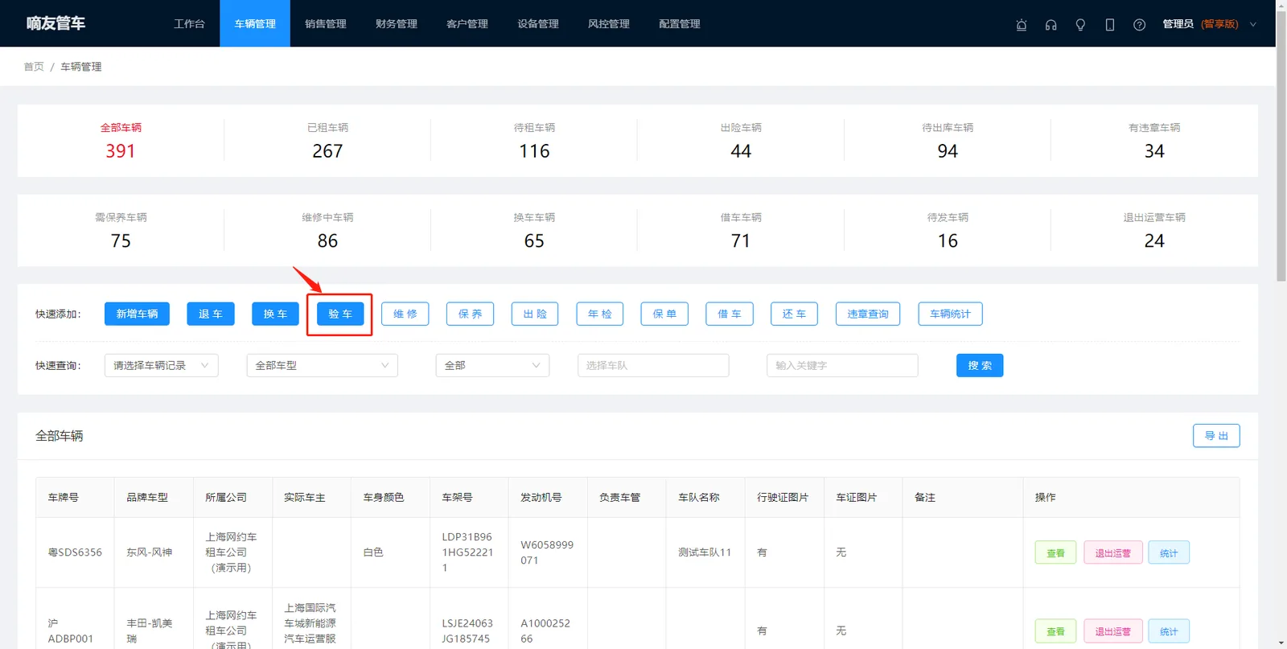Viewport: 1287px width, 649px height.
Task: Click the lightbulb icon in header
Action: point(1080,24)
